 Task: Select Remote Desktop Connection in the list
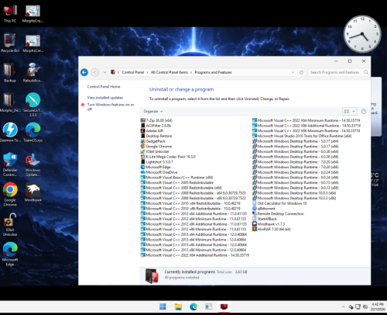[278, 213]
